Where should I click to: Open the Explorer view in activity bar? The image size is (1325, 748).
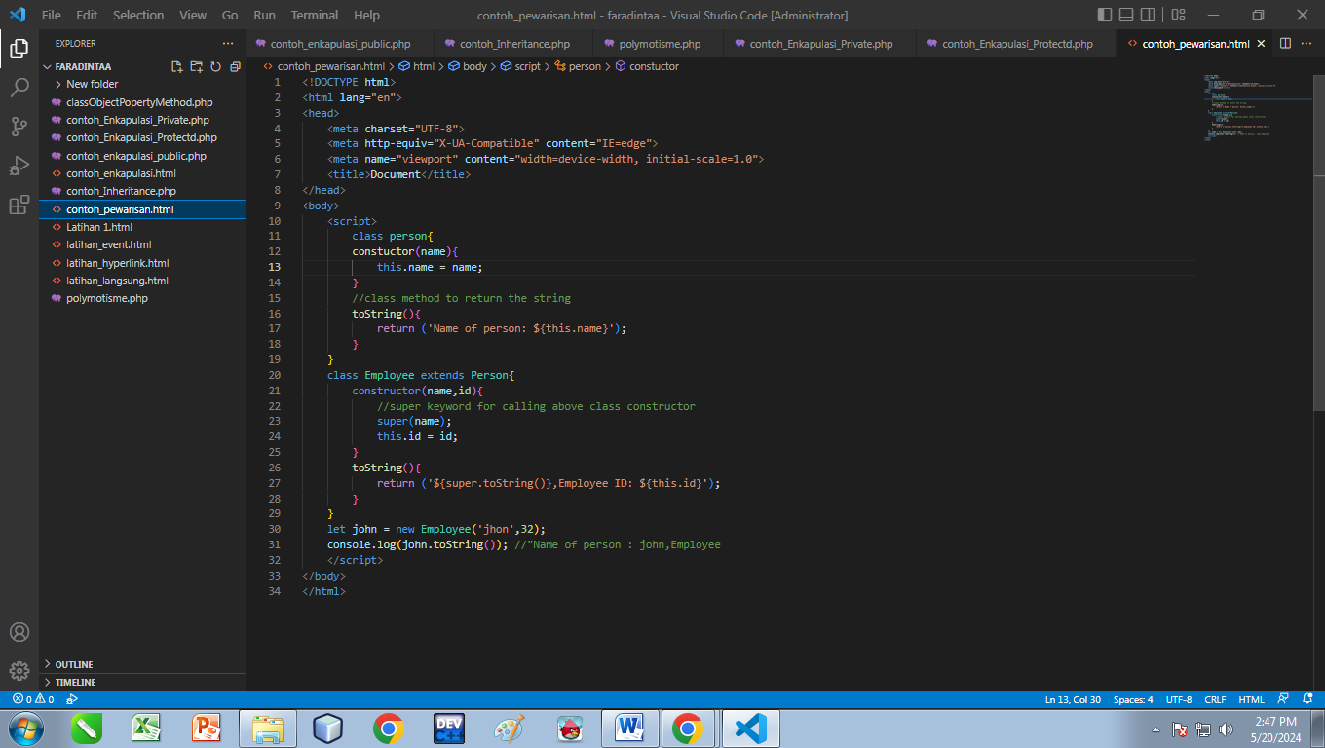[19, 48]
